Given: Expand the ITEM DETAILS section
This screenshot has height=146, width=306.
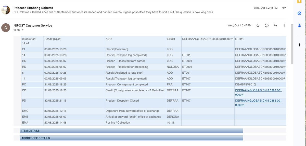Looking at the screenshot, I should (x=132, y=131).
